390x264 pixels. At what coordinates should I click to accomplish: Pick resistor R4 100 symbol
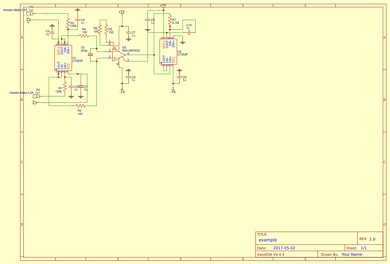[84, 36]
